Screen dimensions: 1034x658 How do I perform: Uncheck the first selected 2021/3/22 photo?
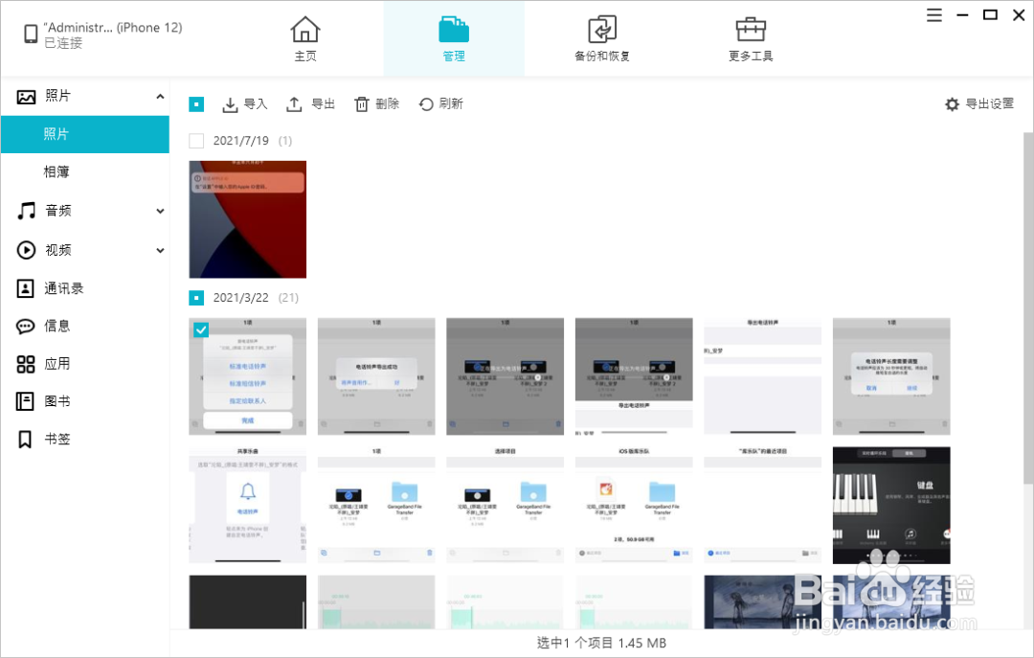point(201,329)
